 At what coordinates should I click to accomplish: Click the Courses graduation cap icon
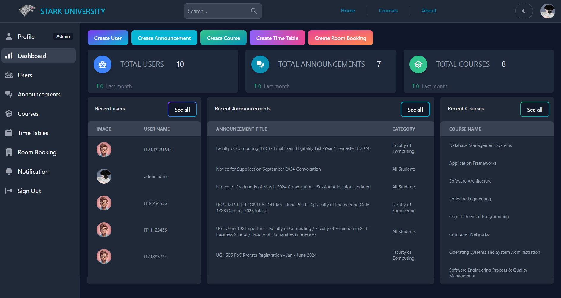click(9, 113)
